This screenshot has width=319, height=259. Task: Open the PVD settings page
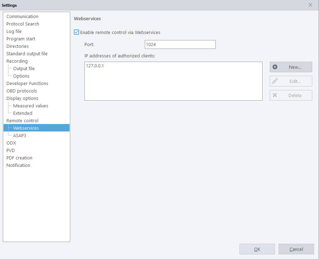[11, 151]
